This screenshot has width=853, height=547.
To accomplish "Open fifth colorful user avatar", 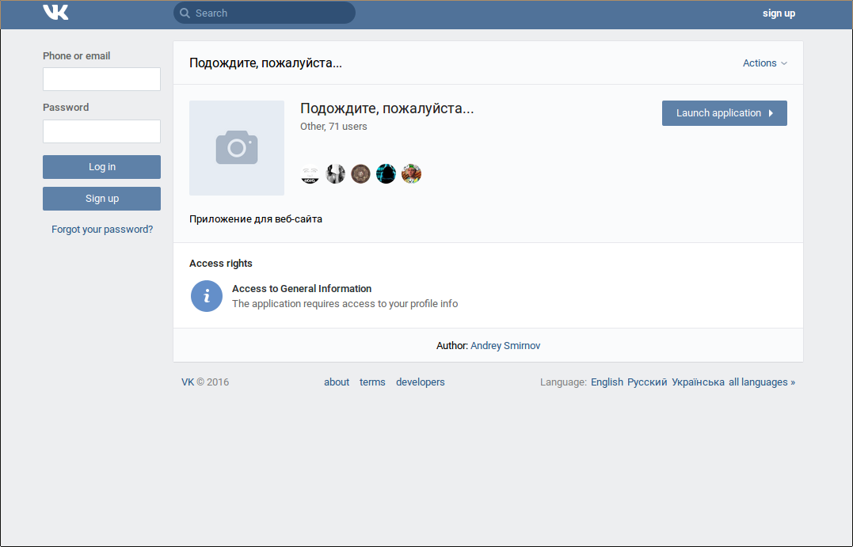I will tap(411, 174).
